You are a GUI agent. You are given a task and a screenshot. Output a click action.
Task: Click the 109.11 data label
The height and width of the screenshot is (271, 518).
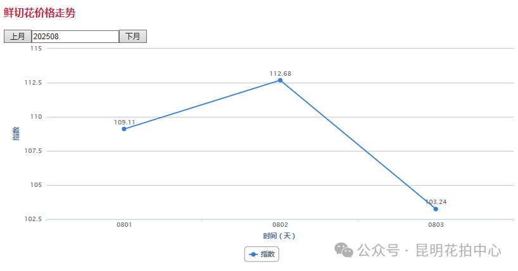click(124, 123)
